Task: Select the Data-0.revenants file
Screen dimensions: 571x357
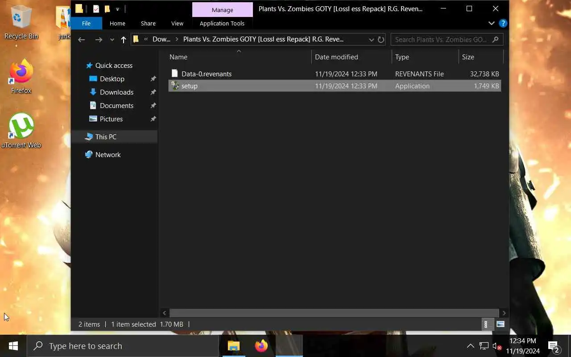Action: pyautogui.click(x=335, y=74)
